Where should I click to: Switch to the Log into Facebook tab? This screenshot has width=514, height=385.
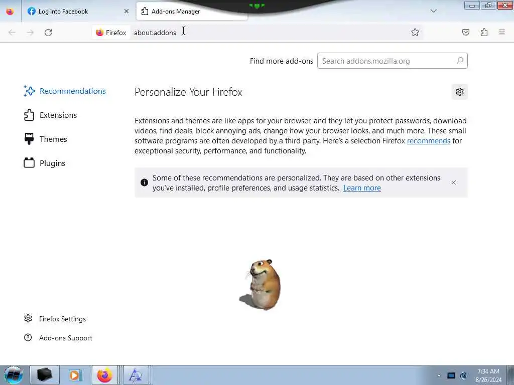(x=78, y=12)
